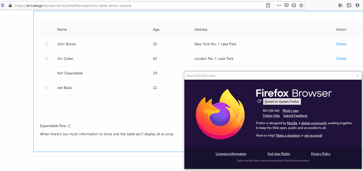Image resolution: width=363 pixels, height=171 pixels.
Task: Click age 42 cell
Action: tap(155, 58)
